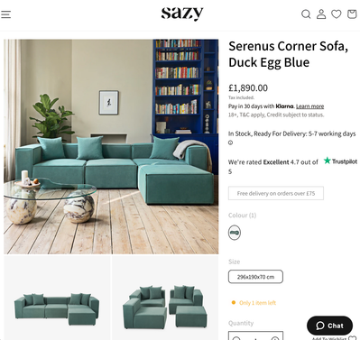Click the delivery info circle icon
The image size is (360, 340).
(x=230, y=142)
